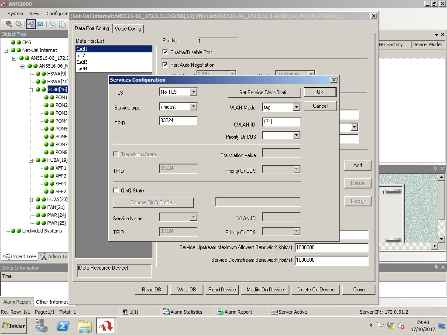447x335 pixels.
Task: Uncheck Port Auto Negotiation
Action: 165,65
